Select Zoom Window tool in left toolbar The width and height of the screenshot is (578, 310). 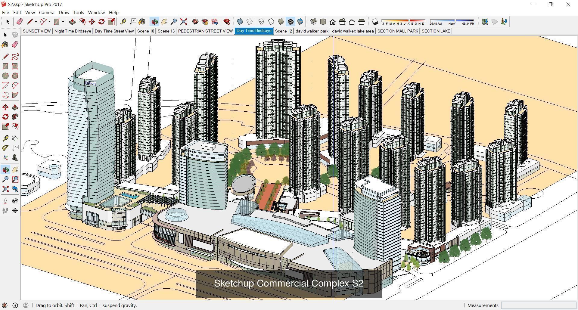[15, 180]
